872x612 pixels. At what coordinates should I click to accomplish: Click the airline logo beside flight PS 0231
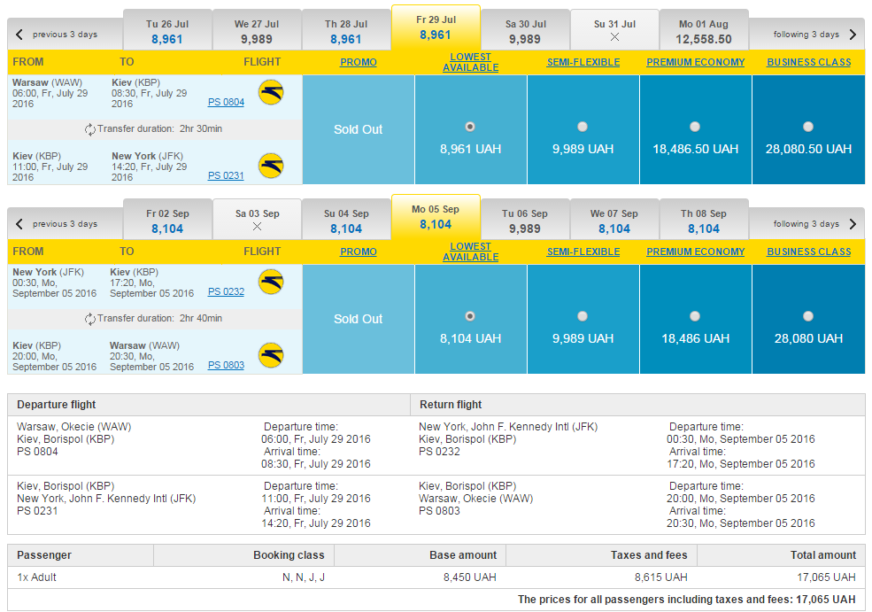[272, 166]
